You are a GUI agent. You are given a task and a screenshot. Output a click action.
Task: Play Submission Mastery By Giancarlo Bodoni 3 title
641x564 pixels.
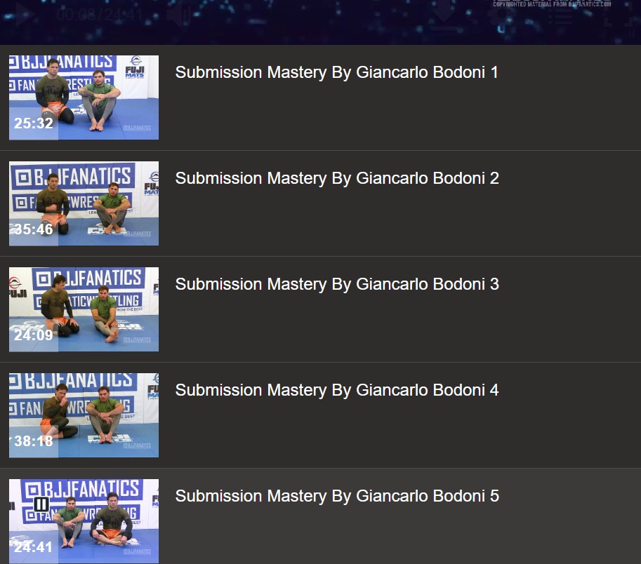click(x=337, y=284)
